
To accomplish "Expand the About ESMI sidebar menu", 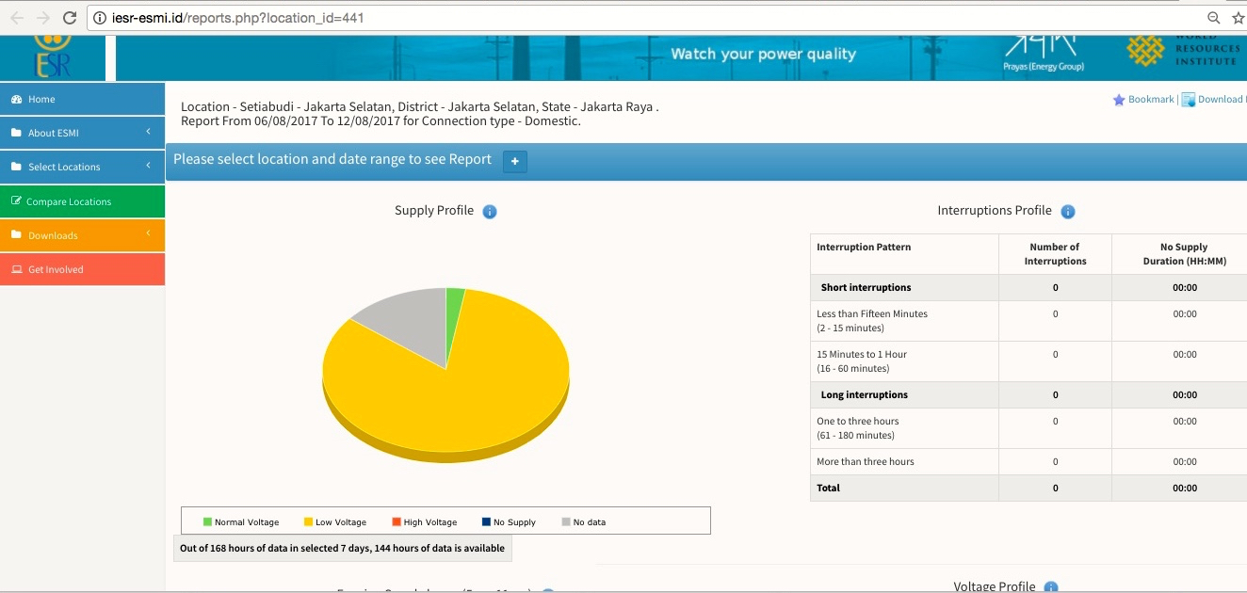I will pyautogui.click(x=82, y=133).
